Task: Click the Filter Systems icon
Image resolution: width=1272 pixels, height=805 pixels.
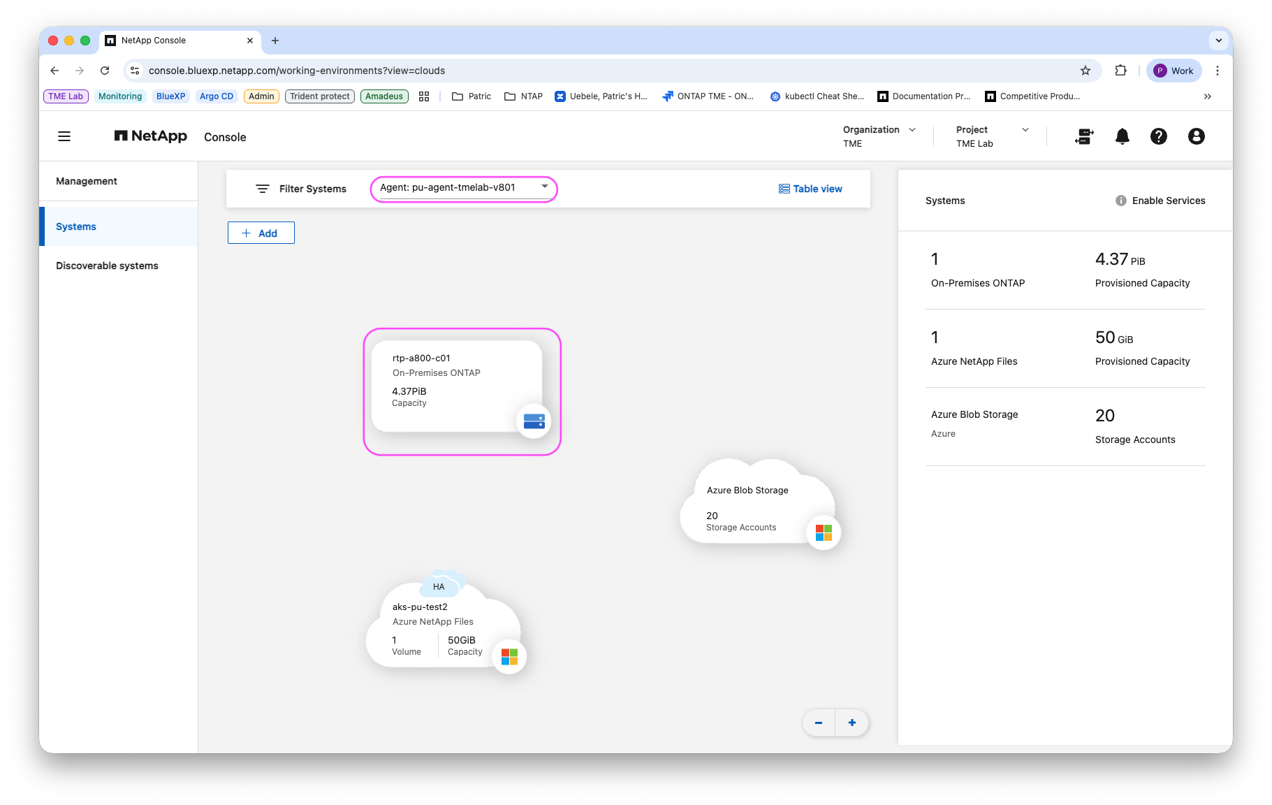Action: 263,189
